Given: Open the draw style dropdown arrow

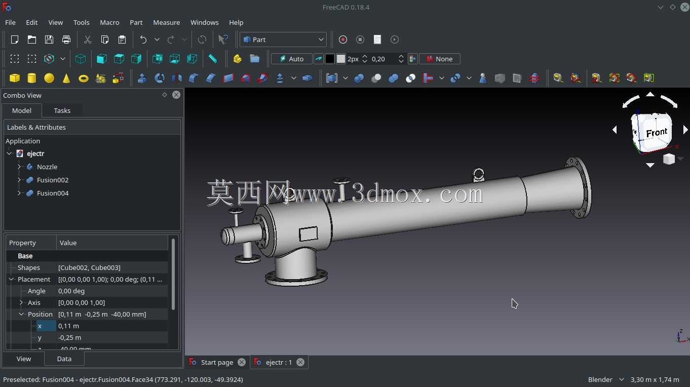Looking at the screenshot, I should pyautogui.click(x=63, y=59).
